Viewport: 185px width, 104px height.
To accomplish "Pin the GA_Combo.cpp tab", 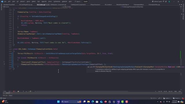I will coord(47,5).
